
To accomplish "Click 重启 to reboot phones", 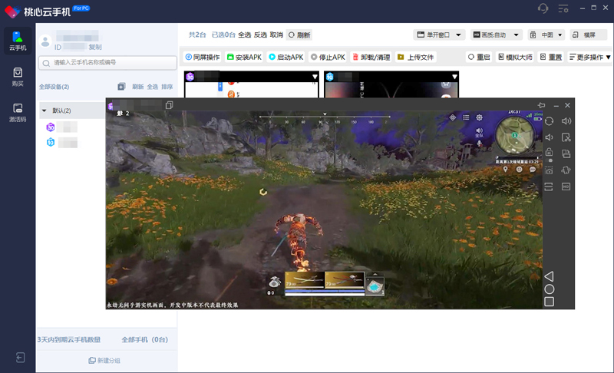I will pos(479,57).
